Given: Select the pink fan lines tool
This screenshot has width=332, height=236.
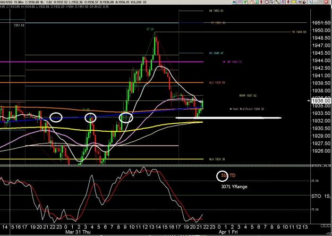Looking at the screenshot, I should 283,2.
